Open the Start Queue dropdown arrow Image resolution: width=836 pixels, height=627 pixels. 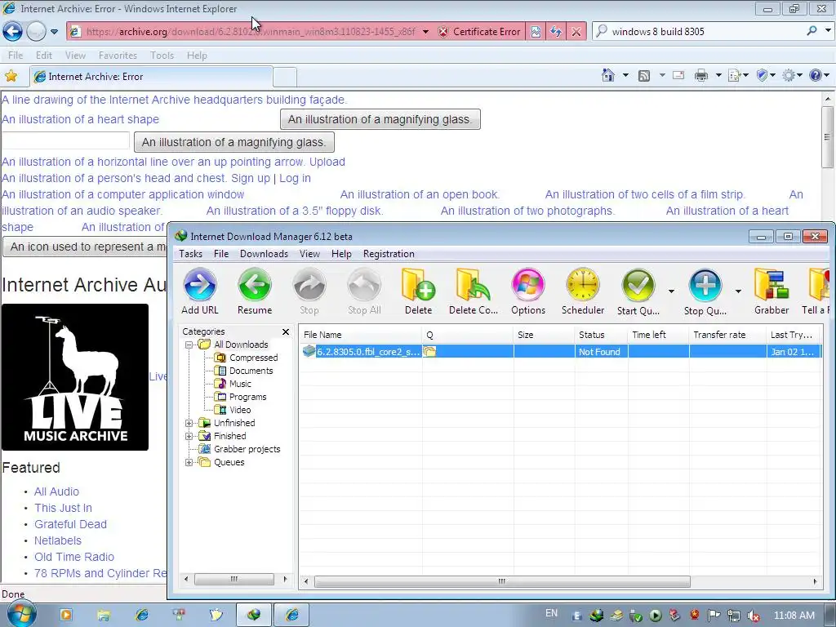point(671,291)
